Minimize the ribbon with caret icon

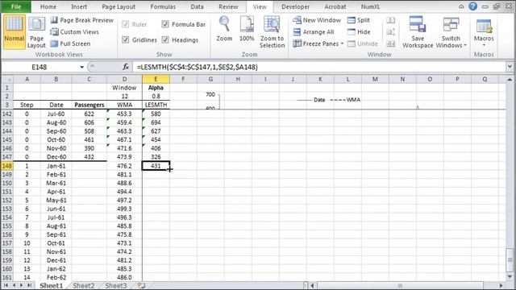461,6
